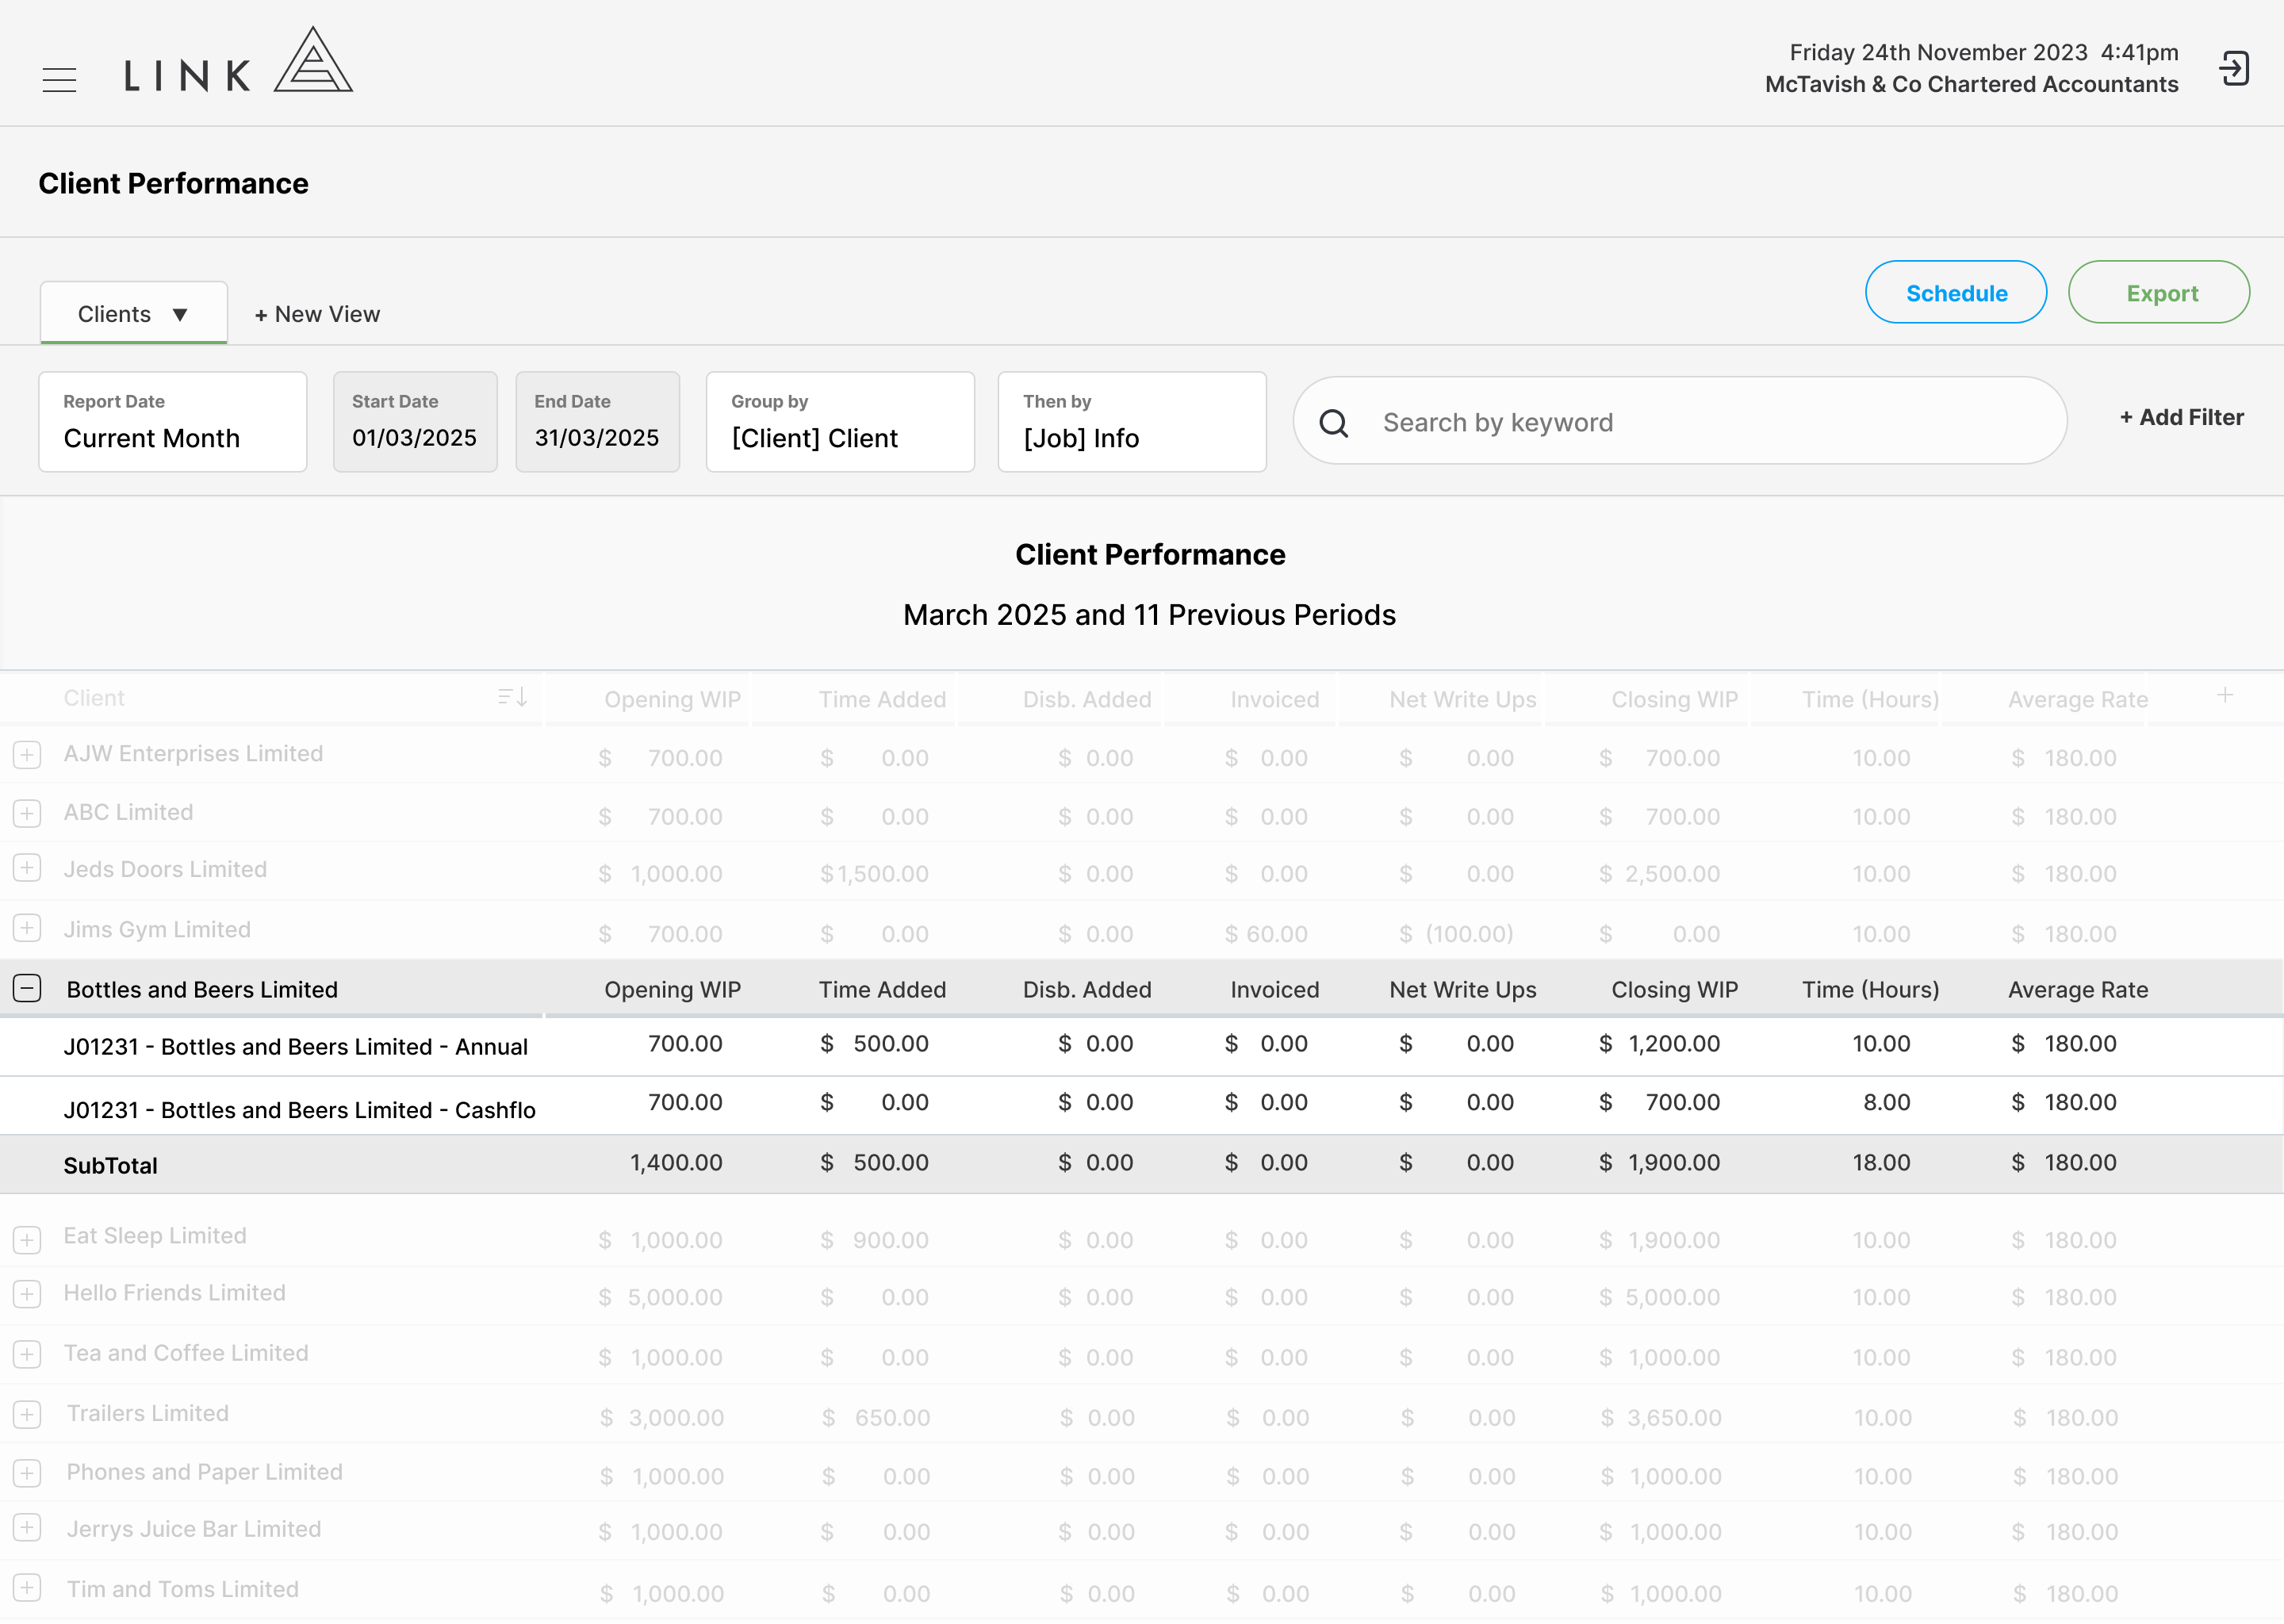The width and height of the screenshot is (2284, 1624).
Task: Click + Add Filter
Action: pos(2181,417)
